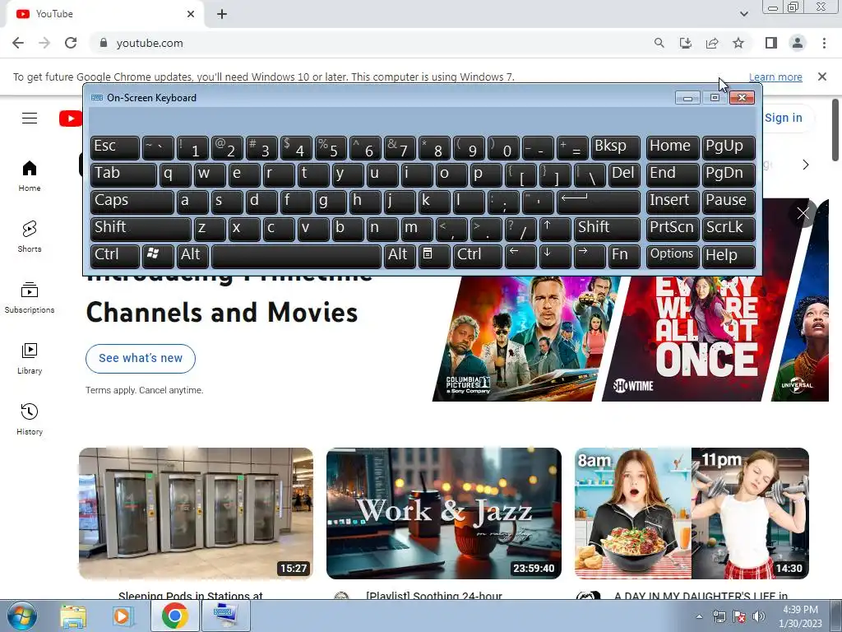Click the Options key on the keyboard

(673, 255)
